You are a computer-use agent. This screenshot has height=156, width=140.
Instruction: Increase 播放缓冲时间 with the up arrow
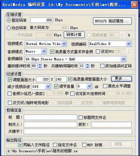[40, 65]
